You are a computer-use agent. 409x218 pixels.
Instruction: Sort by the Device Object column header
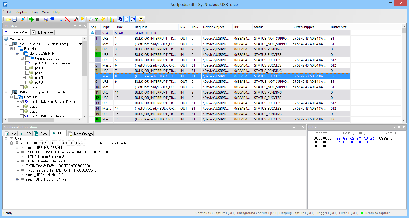pyautogui.click(x=217, y=27)
